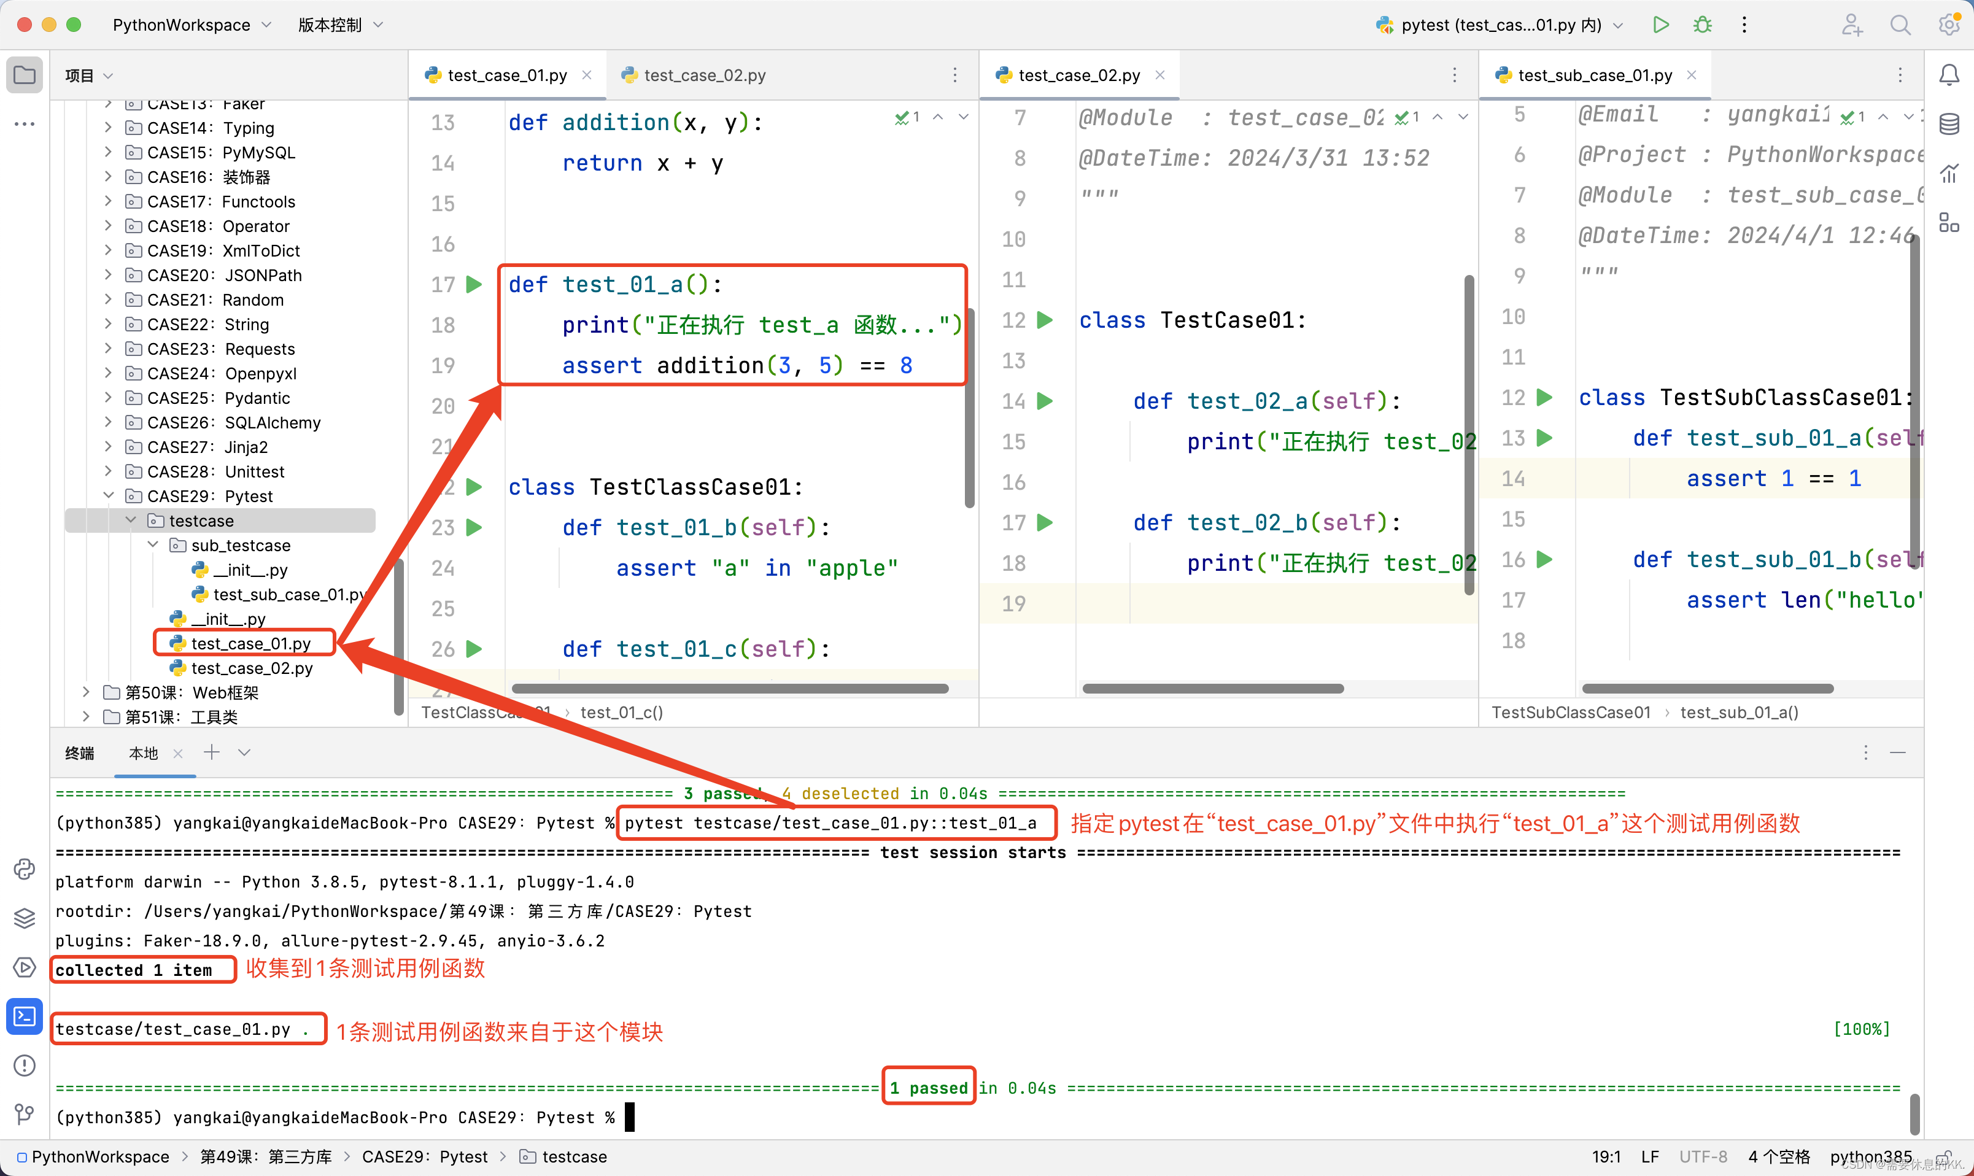1974x1176 pixels.
Task: Expand the CASE14: Typing folder
Action: (109, 127)
